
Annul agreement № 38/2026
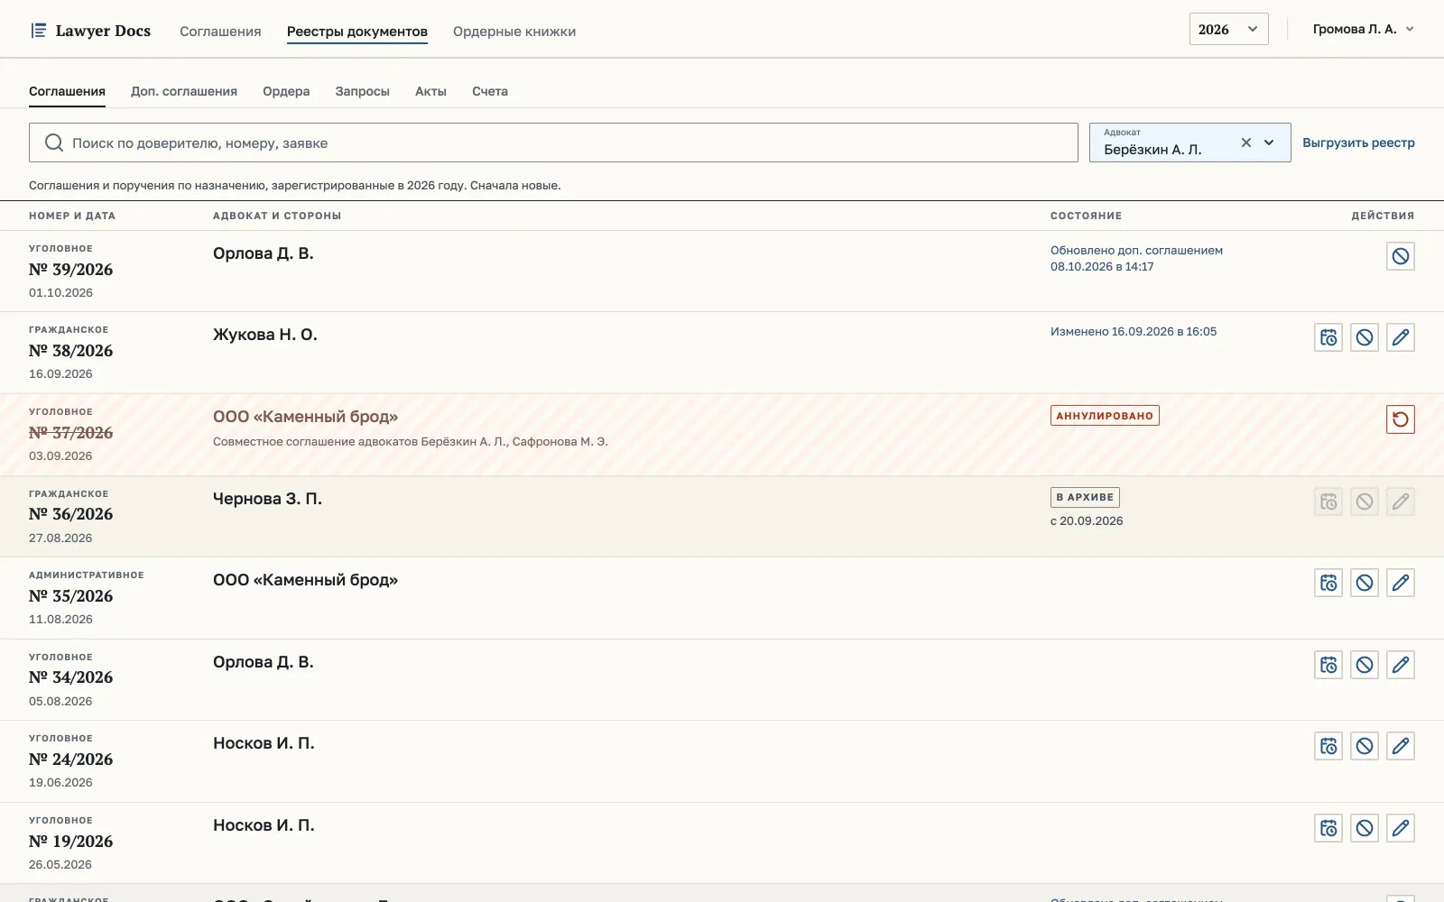coord(1365,337)
